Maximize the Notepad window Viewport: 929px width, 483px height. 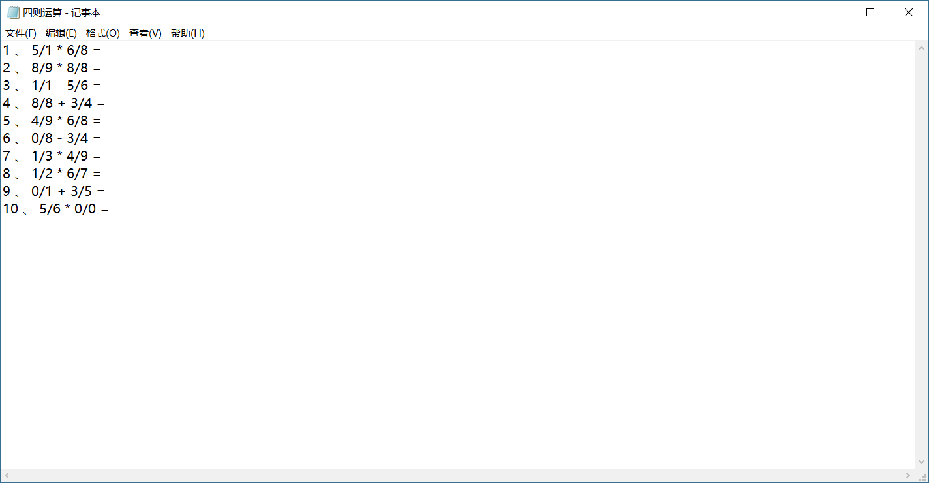pos(870,12)
